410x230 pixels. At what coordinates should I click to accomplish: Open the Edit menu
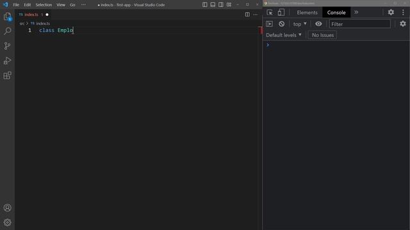(27, 4)
